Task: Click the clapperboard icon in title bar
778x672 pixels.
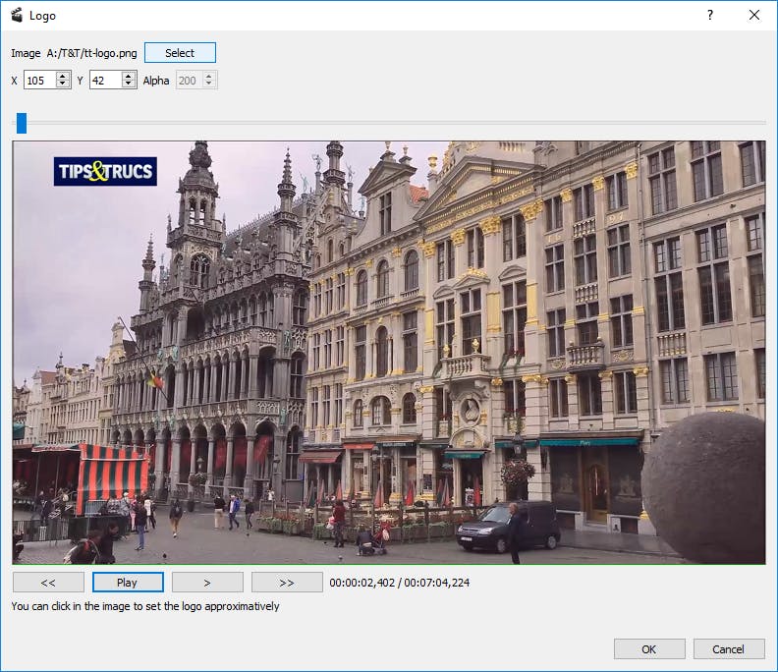Action: [x=16, y=15]
